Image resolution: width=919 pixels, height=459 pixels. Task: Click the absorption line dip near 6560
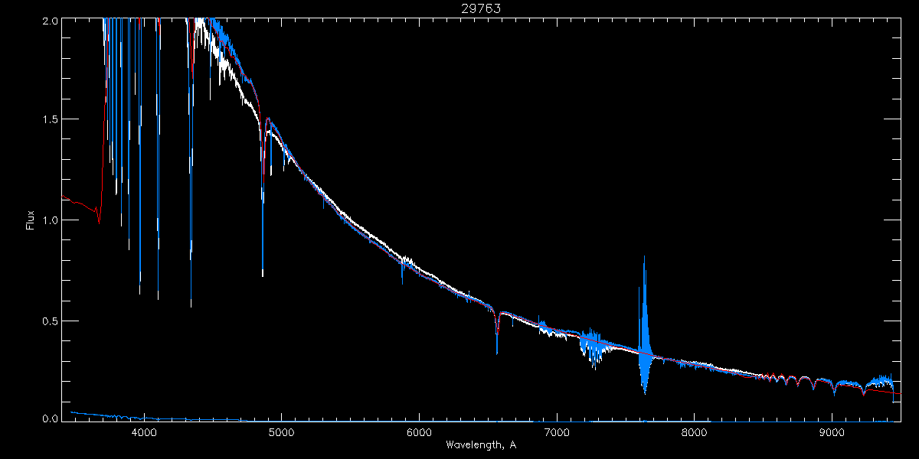pos(497,333)
